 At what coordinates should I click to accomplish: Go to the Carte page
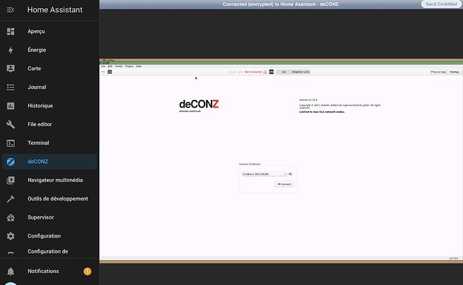[x=34, y=69]
